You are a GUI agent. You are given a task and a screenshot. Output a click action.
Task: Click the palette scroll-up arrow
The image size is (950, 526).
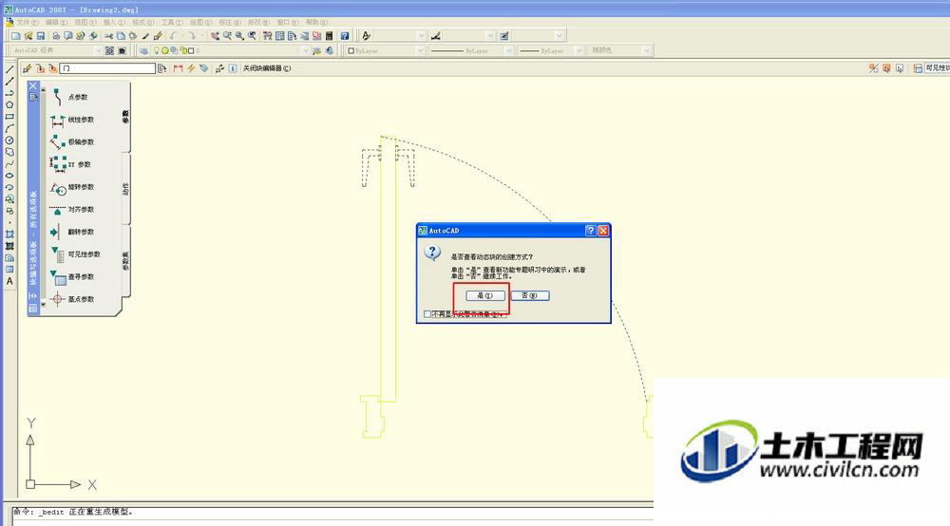pos(43,89)
